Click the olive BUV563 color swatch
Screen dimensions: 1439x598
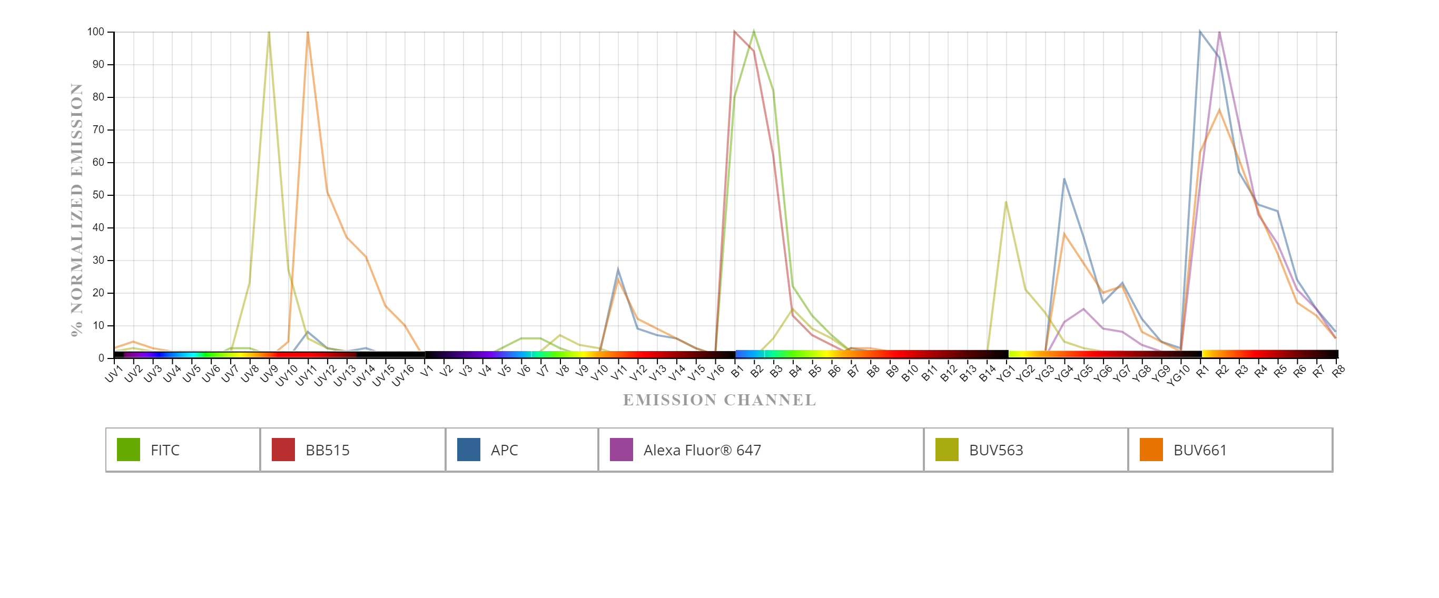(x=947, y=450)
